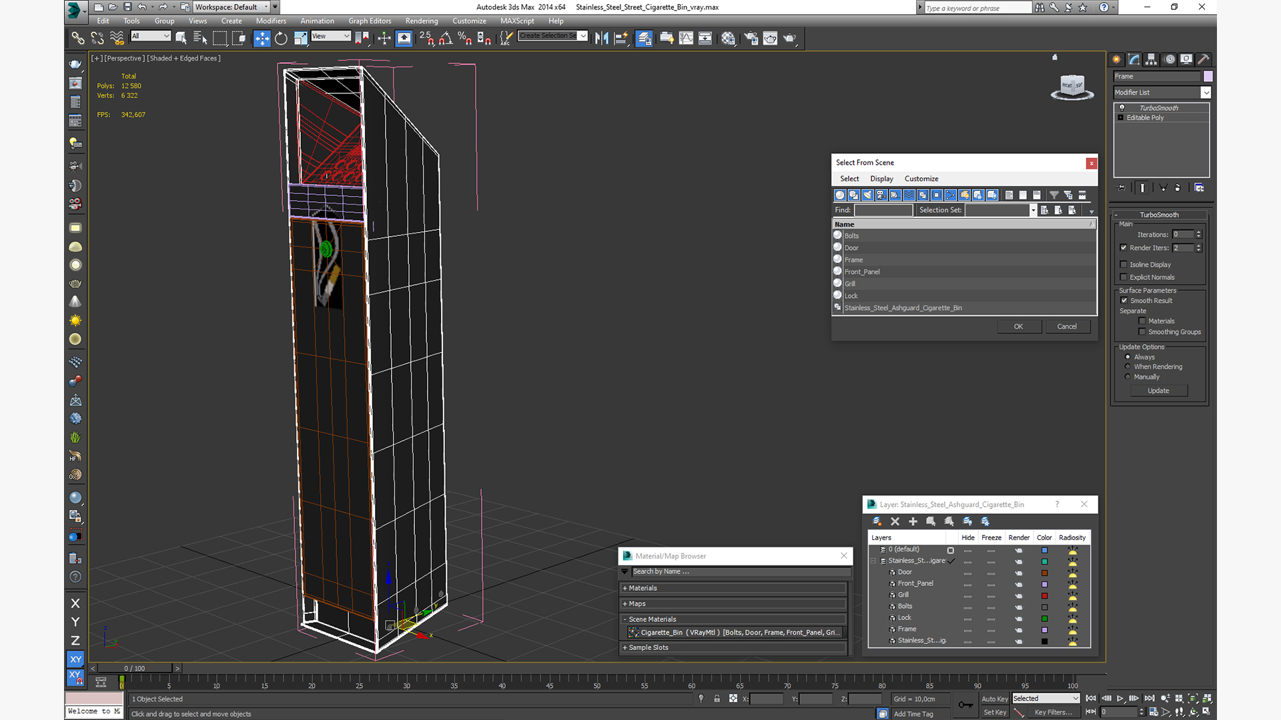Open Customize menu in Select From Scene
This screenshot has width=1281, height=720.
[921, 179]
